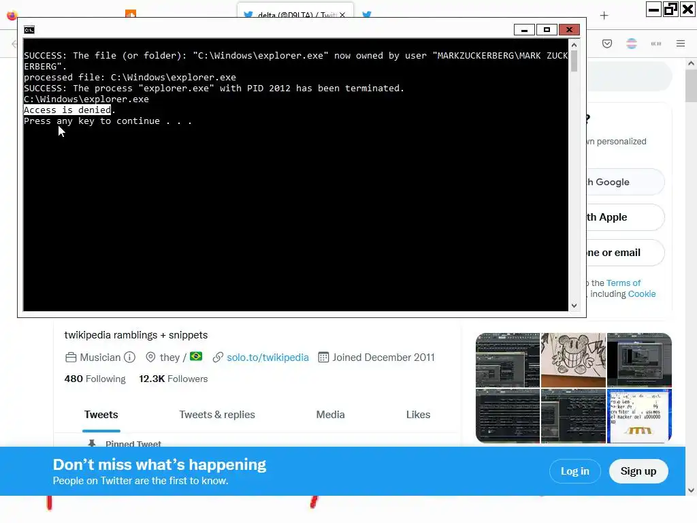Click the Sign in with Apple button

tap(626, 217)
